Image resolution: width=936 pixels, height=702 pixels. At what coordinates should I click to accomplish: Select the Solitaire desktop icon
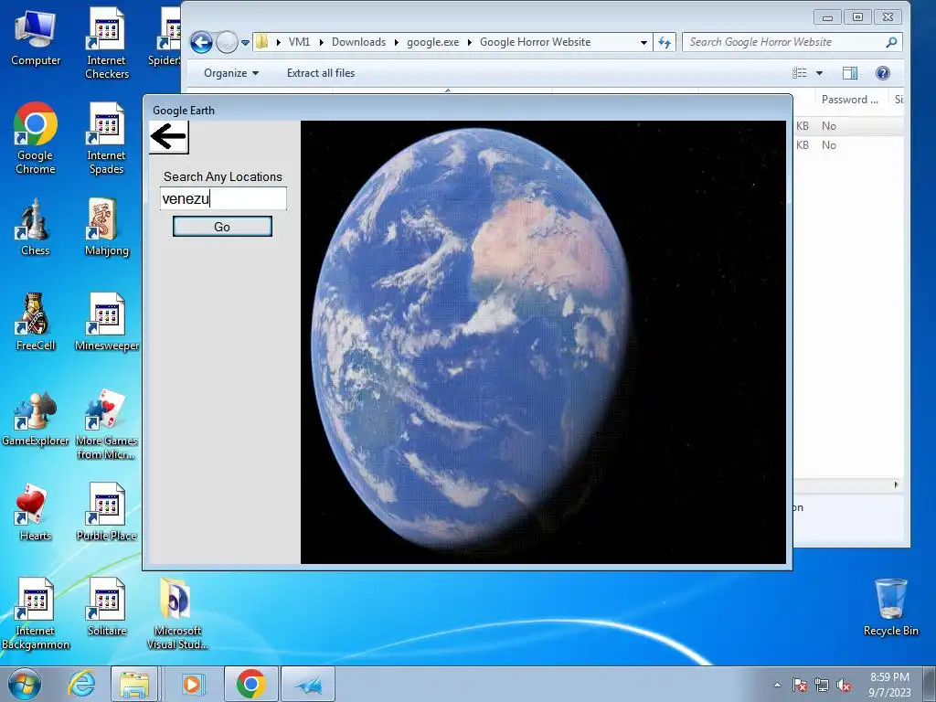click(107, 608)
